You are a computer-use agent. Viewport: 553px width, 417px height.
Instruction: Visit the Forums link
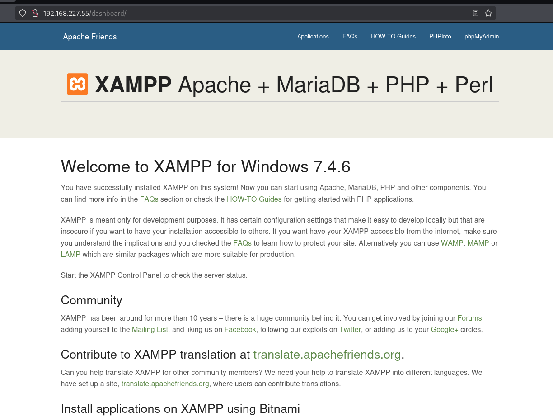470,318
